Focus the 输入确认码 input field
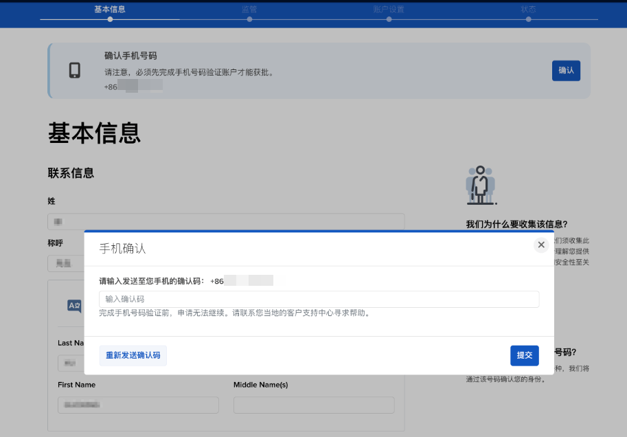This screenshot has width=627, height=437. [319, 299]
